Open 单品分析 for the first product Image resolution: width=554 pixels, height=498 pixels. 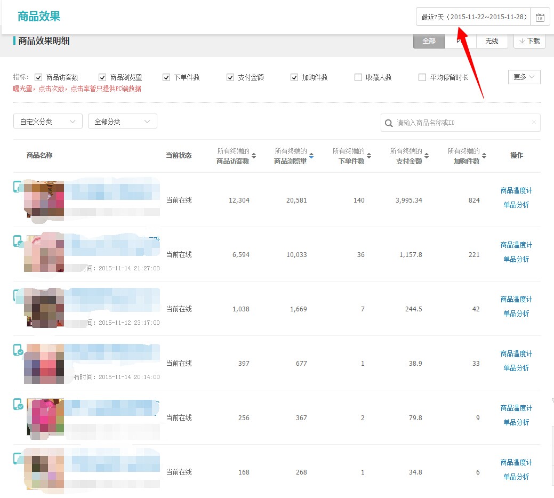(516, 205)
